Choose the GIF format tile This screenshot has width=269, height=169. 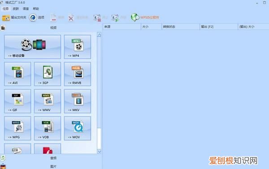pos(17,101)
